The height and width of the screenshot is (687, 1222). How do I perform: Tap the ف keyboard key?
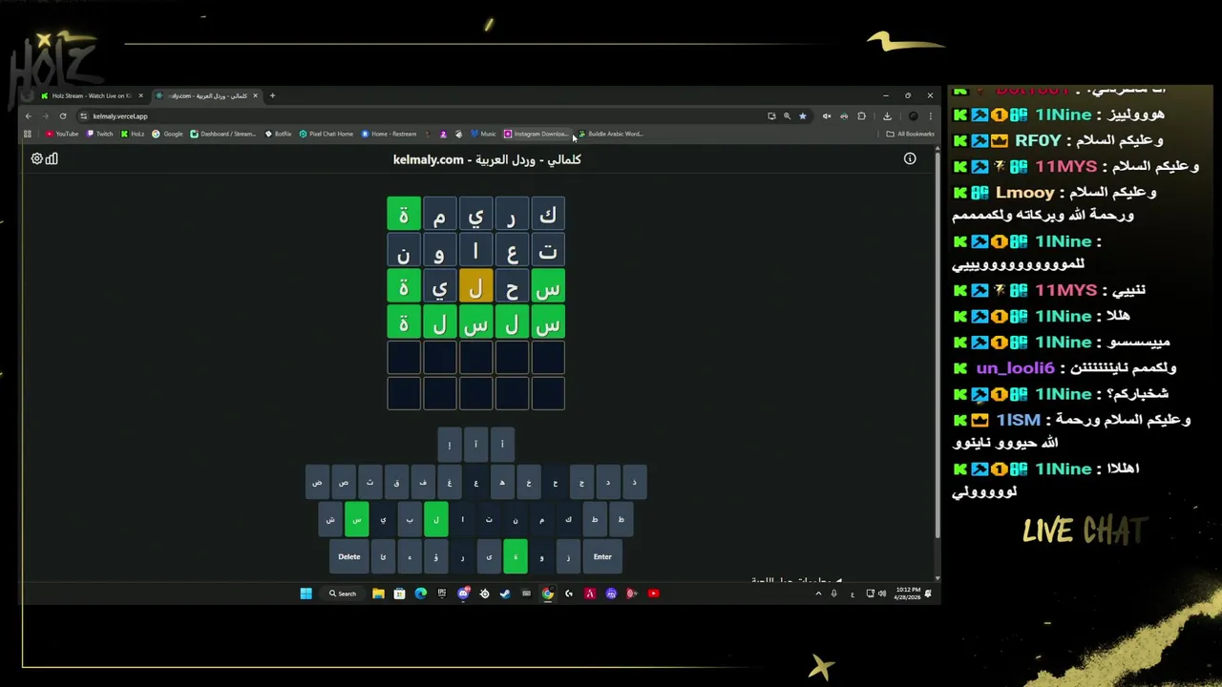[x=423, y=482]
